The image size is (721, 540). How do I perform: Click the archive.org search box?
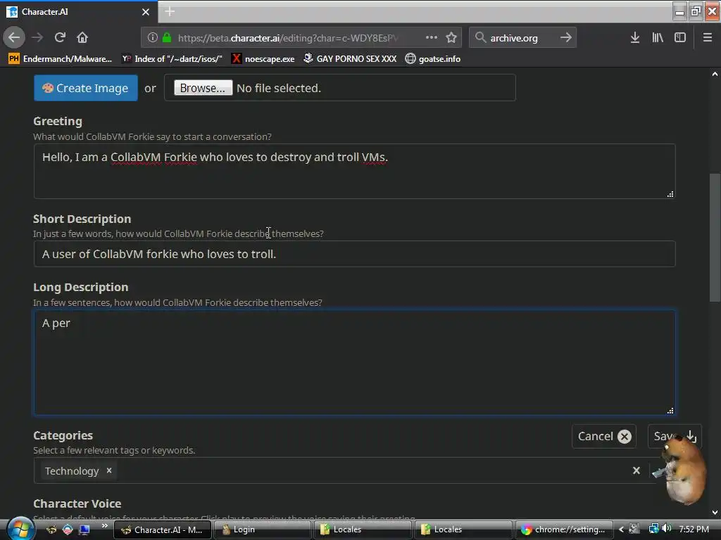click(522, 38)
